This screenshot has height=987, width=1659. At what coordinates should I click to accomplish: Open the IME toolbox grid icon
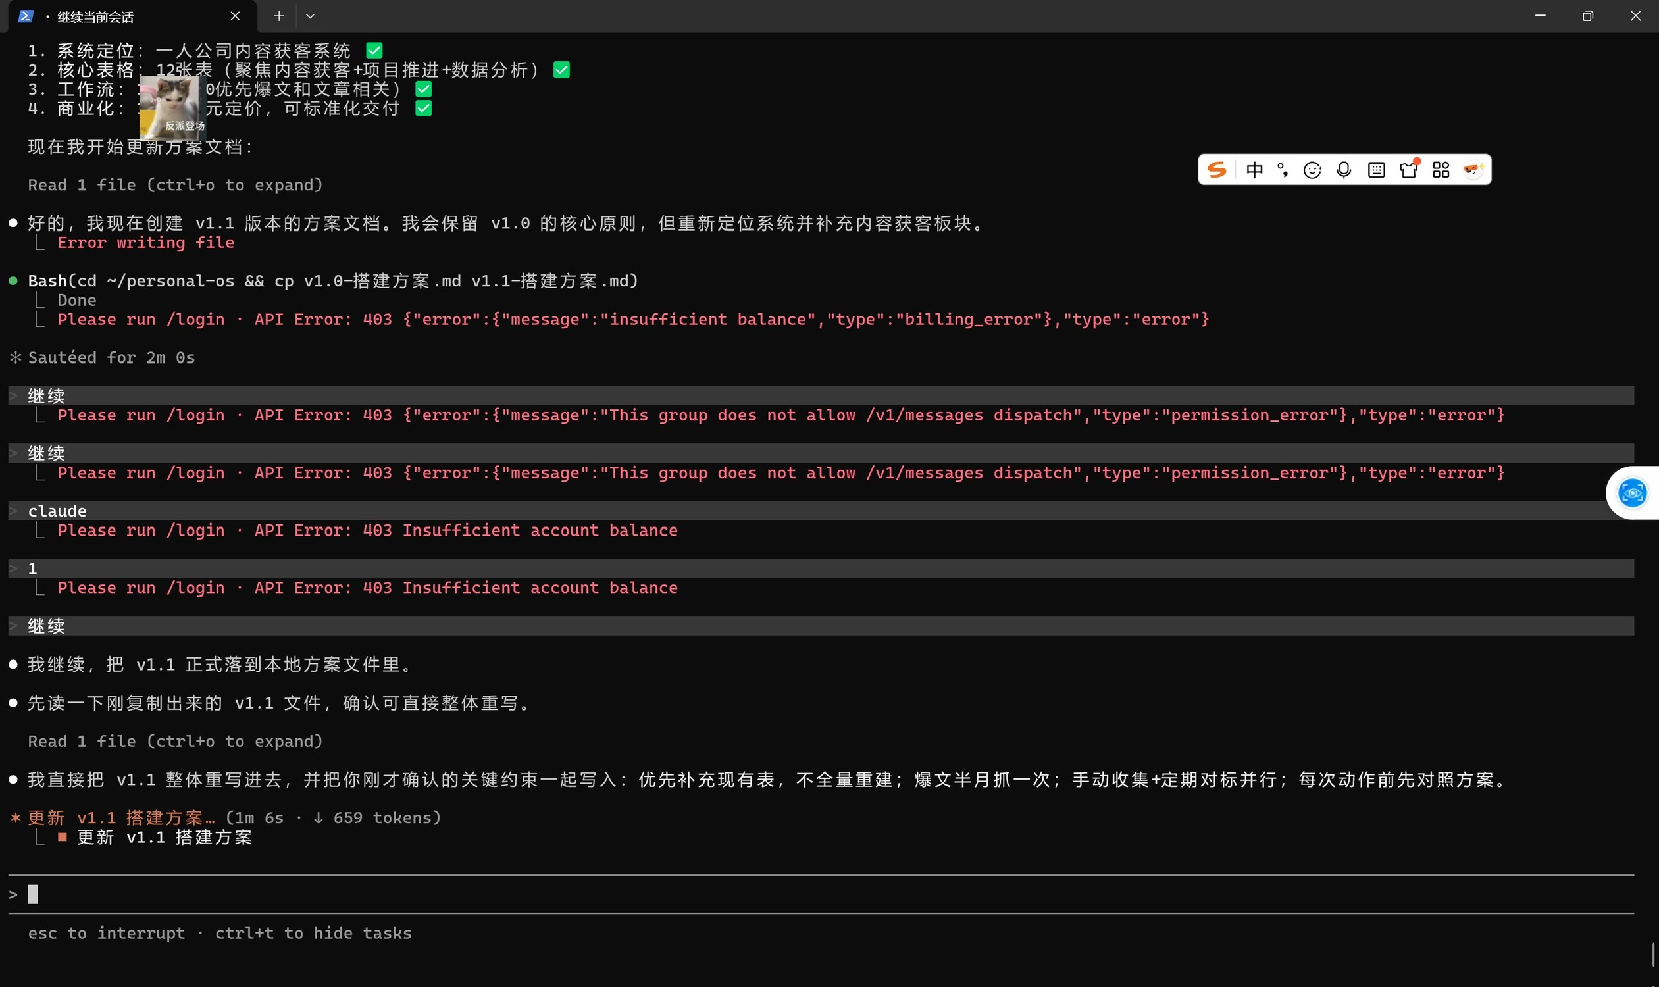(x=1441, y=170)
